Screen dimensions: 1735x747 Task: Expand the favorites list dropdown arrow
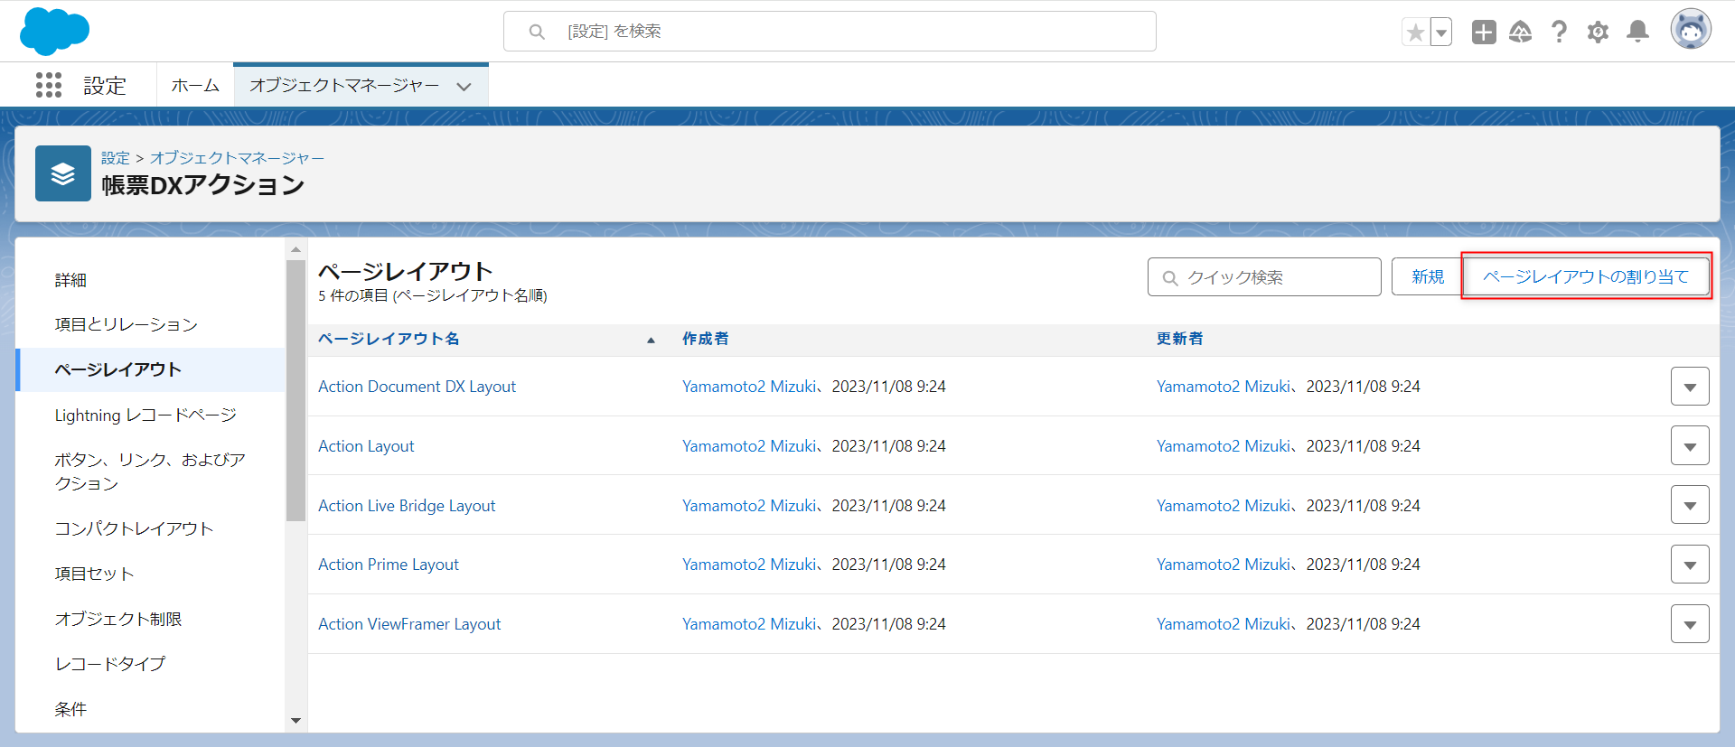click(x=1441, y=33)
